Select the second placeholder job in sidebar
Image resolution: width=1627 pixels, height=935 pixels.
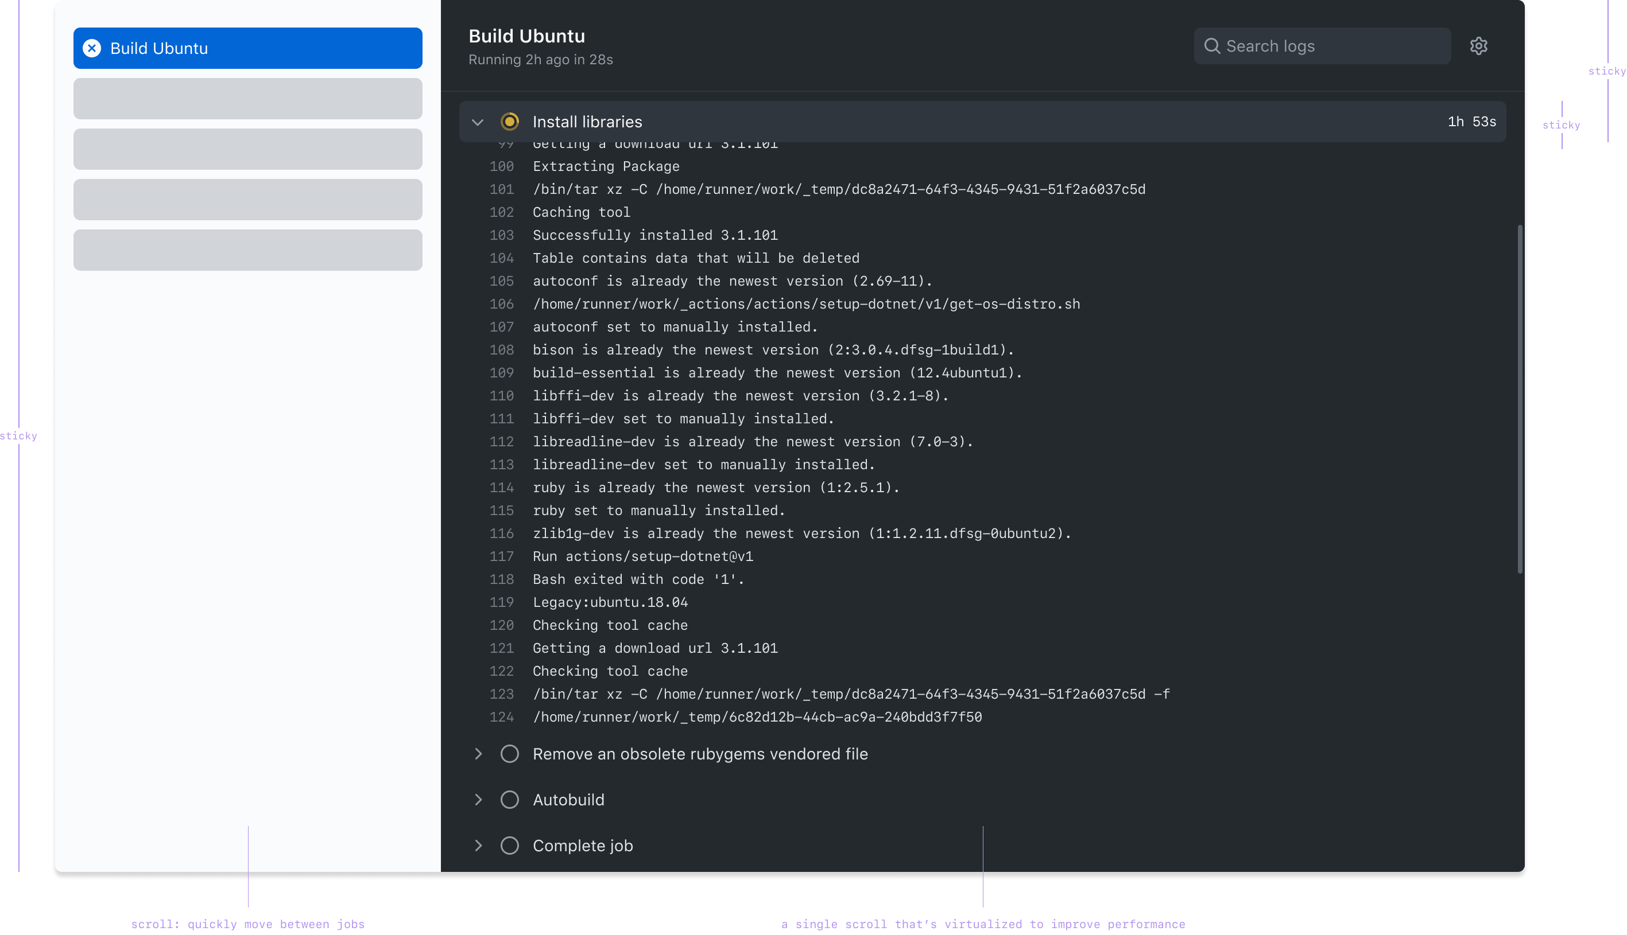point(247,149)
